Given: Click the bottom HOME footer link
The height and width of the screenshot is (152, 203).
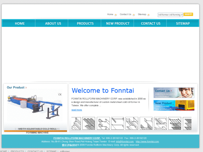Looking at the screenshot, I should (x=4, y=151).
